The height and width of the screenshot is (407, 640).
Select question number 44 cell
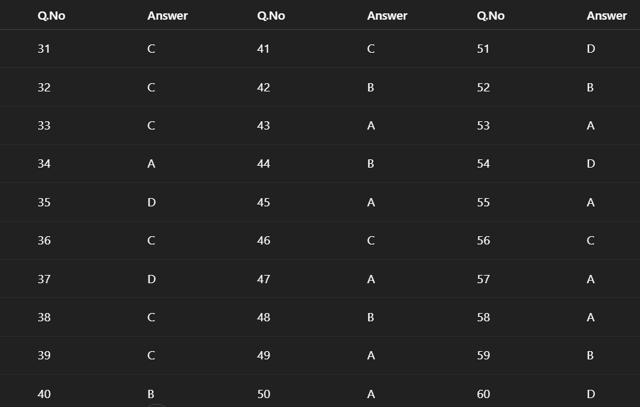(x=264, y=164)
